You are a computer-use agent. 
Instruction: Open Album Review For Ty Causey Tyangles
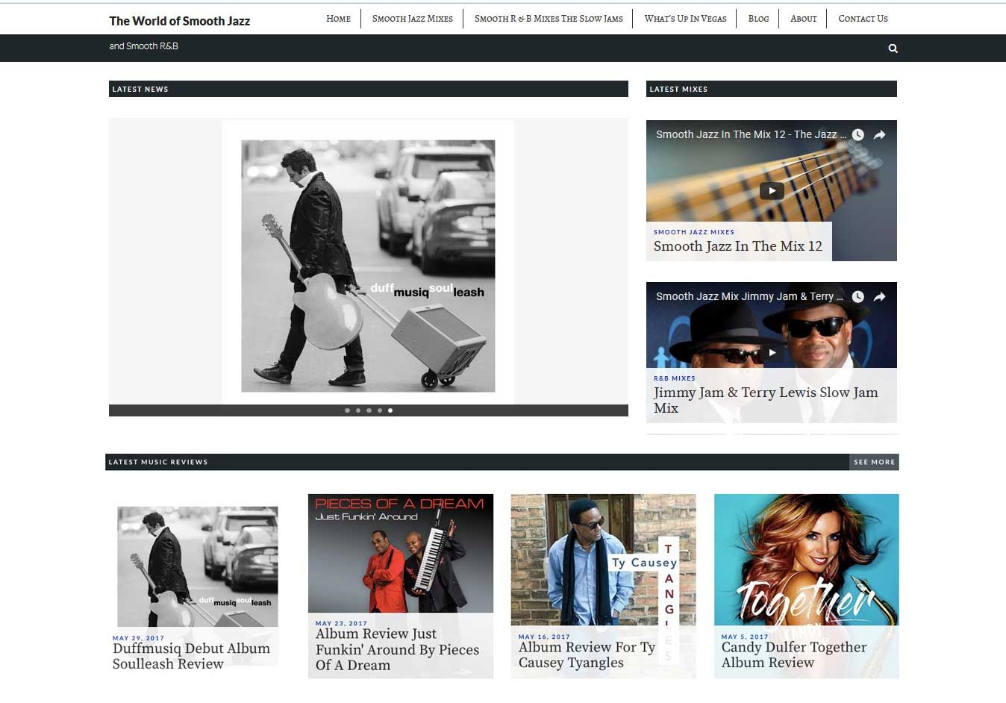pos(587,654)
